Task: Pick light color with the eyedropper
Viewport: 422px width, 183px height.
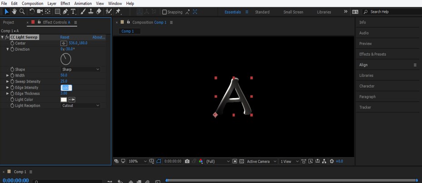Action: [x=72, y=99]
